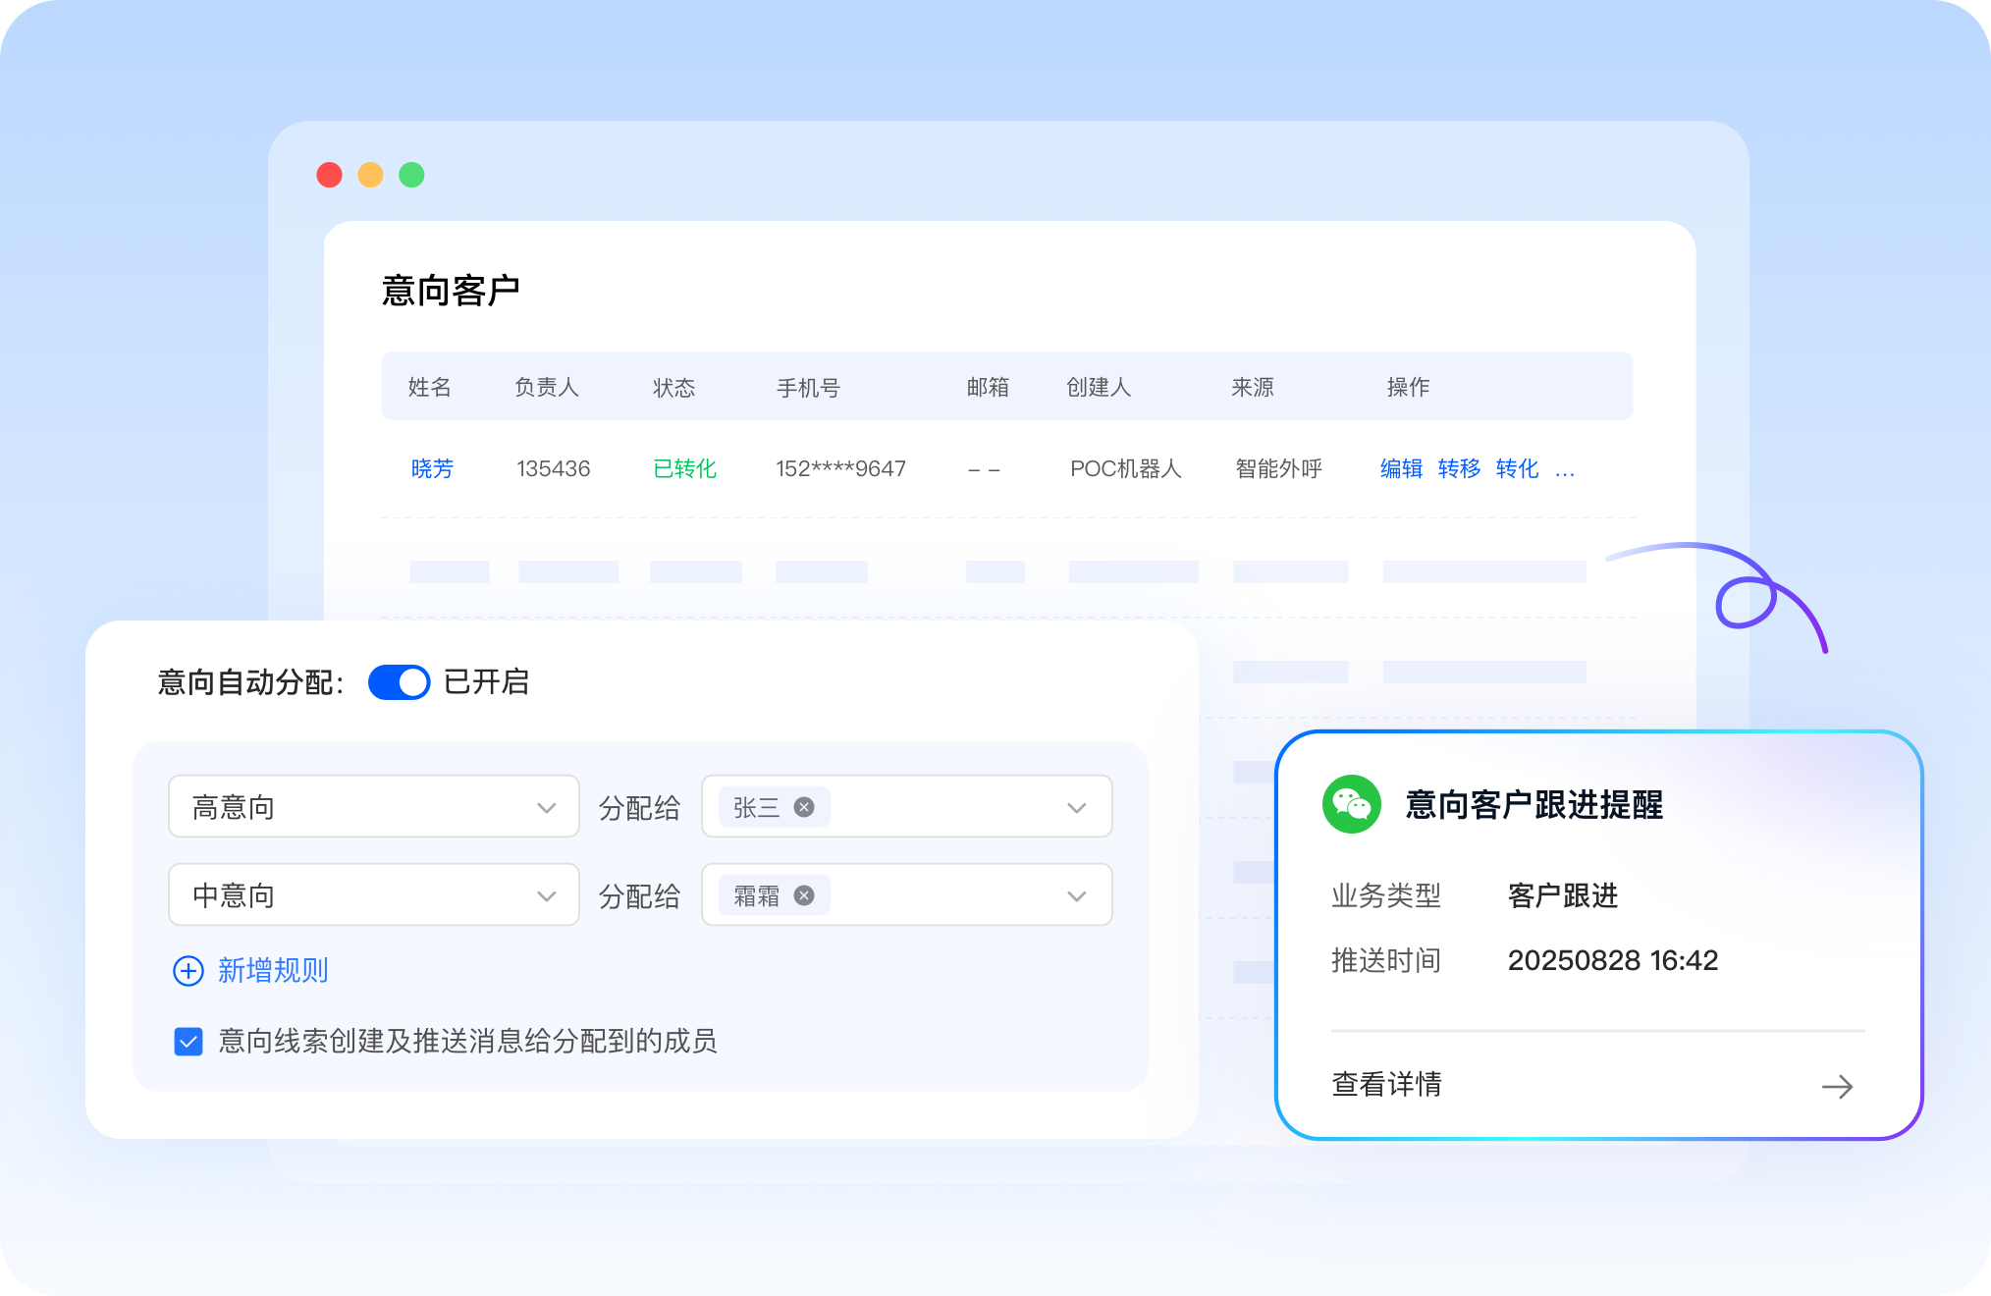This screenshot has width=1991, height=1296.
Task: Remove the 霜霜 tag using its x icon
Action: (x=805, y=894)
